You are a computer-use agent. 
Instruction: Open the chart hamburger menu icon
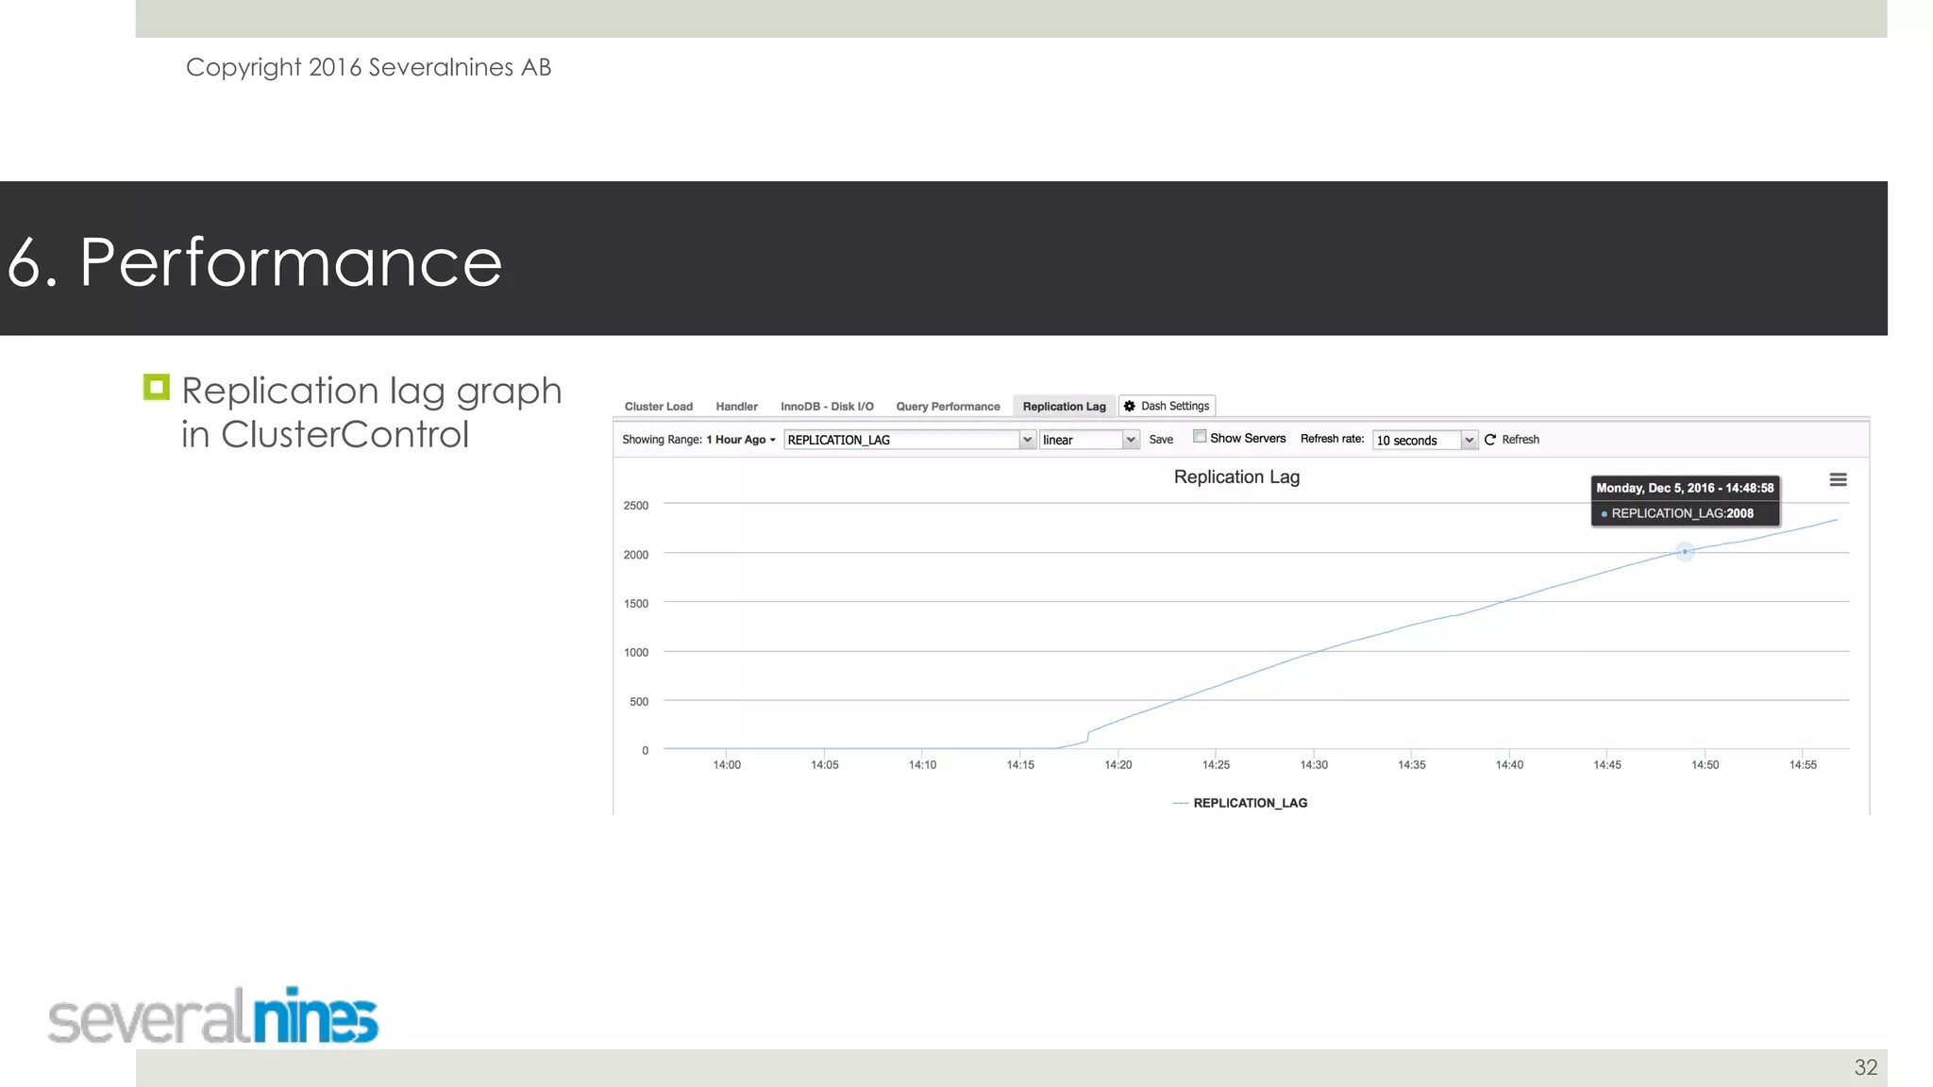point(1838,479)
